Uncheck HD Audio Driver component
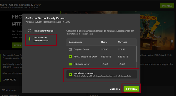This screenshot has height=96, width=176. pos(70,64)
